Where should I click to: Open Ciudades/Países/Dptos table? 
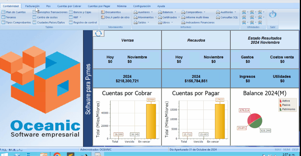[49, 22]
